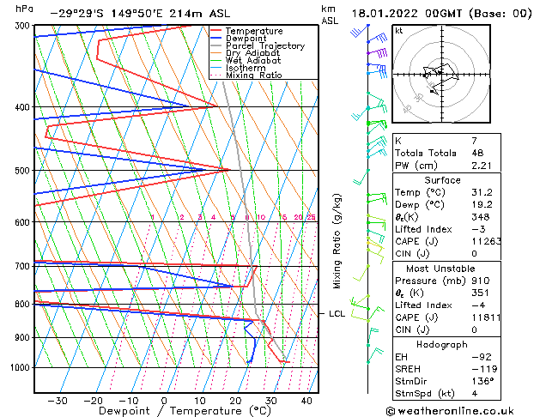
Task: Click the Surface section heading
Action: pyautogui.click(x=442, y=180)
